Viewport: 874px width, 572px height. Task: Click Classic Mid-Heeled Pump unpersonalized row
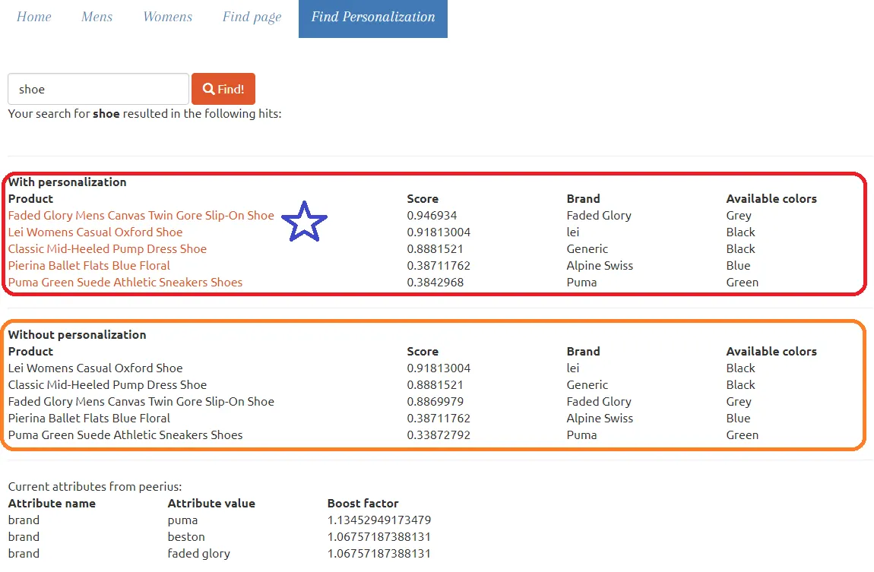(x=108, y=385)
